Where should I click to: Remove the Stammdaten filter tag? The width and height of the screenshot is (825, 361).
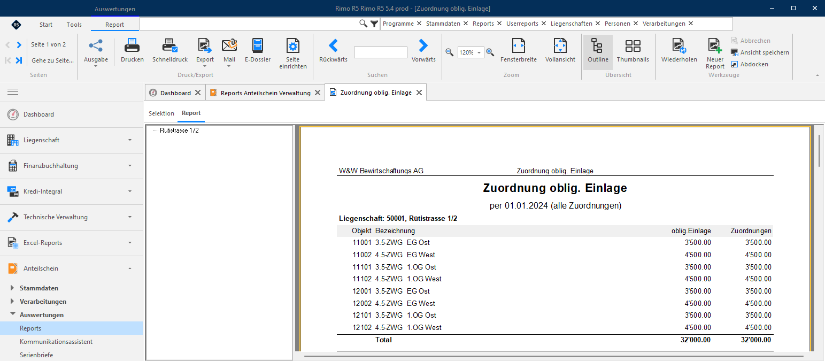click(466, 24)
